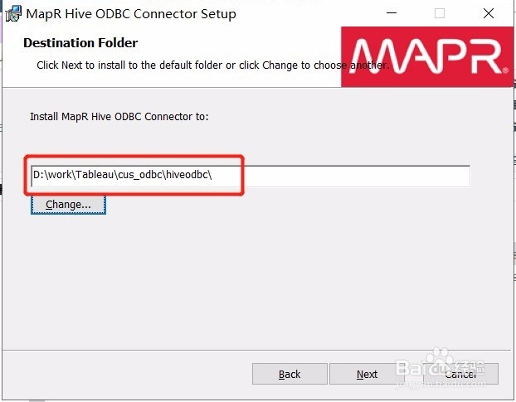Viewport: 516px width, 402px height.
Task: Click the 'Click Next to install' instruction text
Action: (x=213, y=65)
